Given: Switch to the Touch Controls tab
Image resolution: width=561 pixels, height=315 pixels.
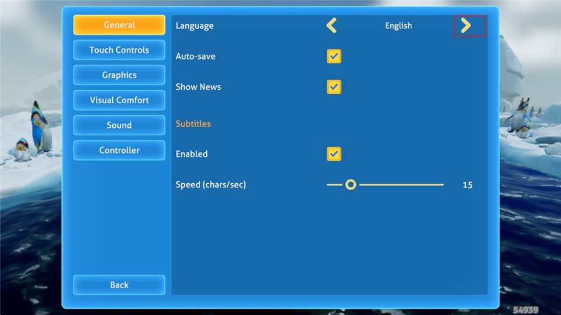Looking at the screenshot, I should [119, 50].
